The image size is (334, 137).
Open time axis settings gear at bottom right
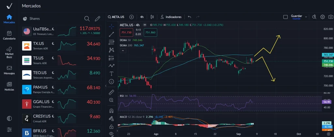point(328,134)
